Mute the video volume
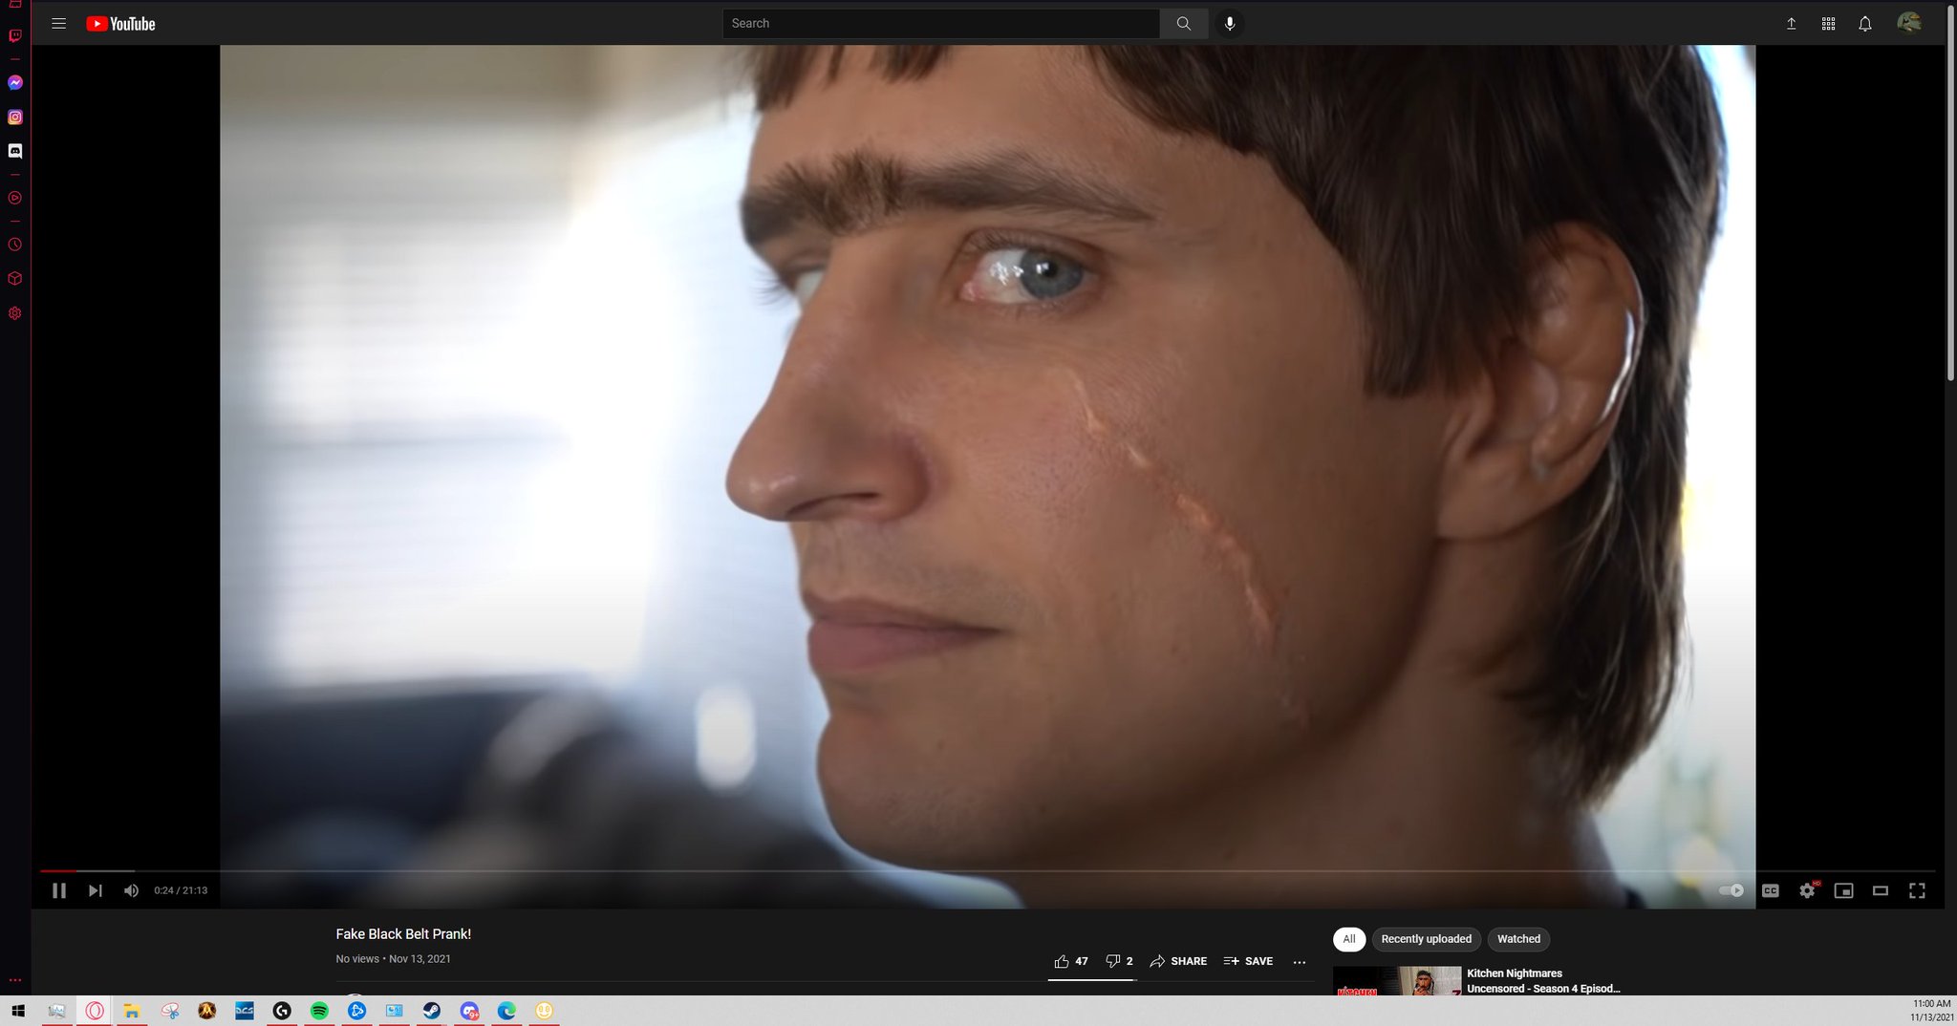 coord(132,890)
